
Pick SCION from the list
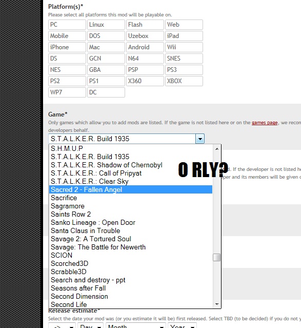tap(131, 255)
